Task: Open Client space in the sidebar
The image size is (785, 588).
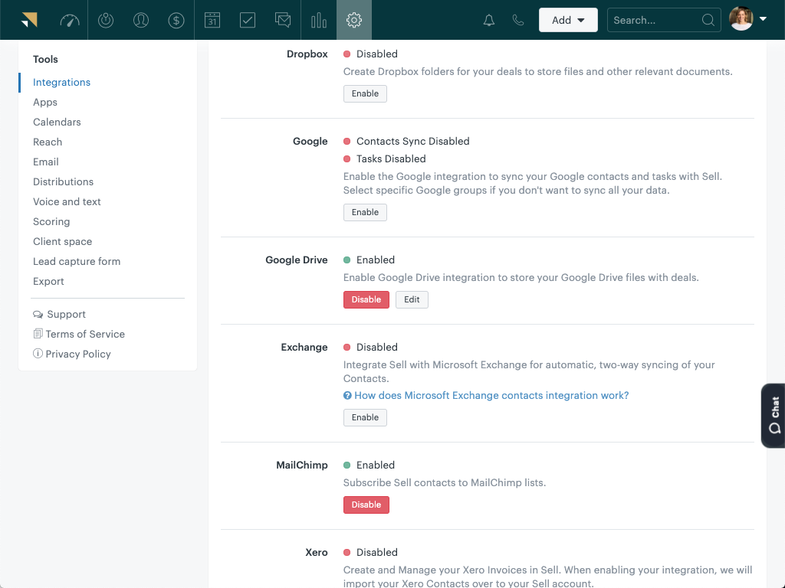Action: (x=63, y=241)
